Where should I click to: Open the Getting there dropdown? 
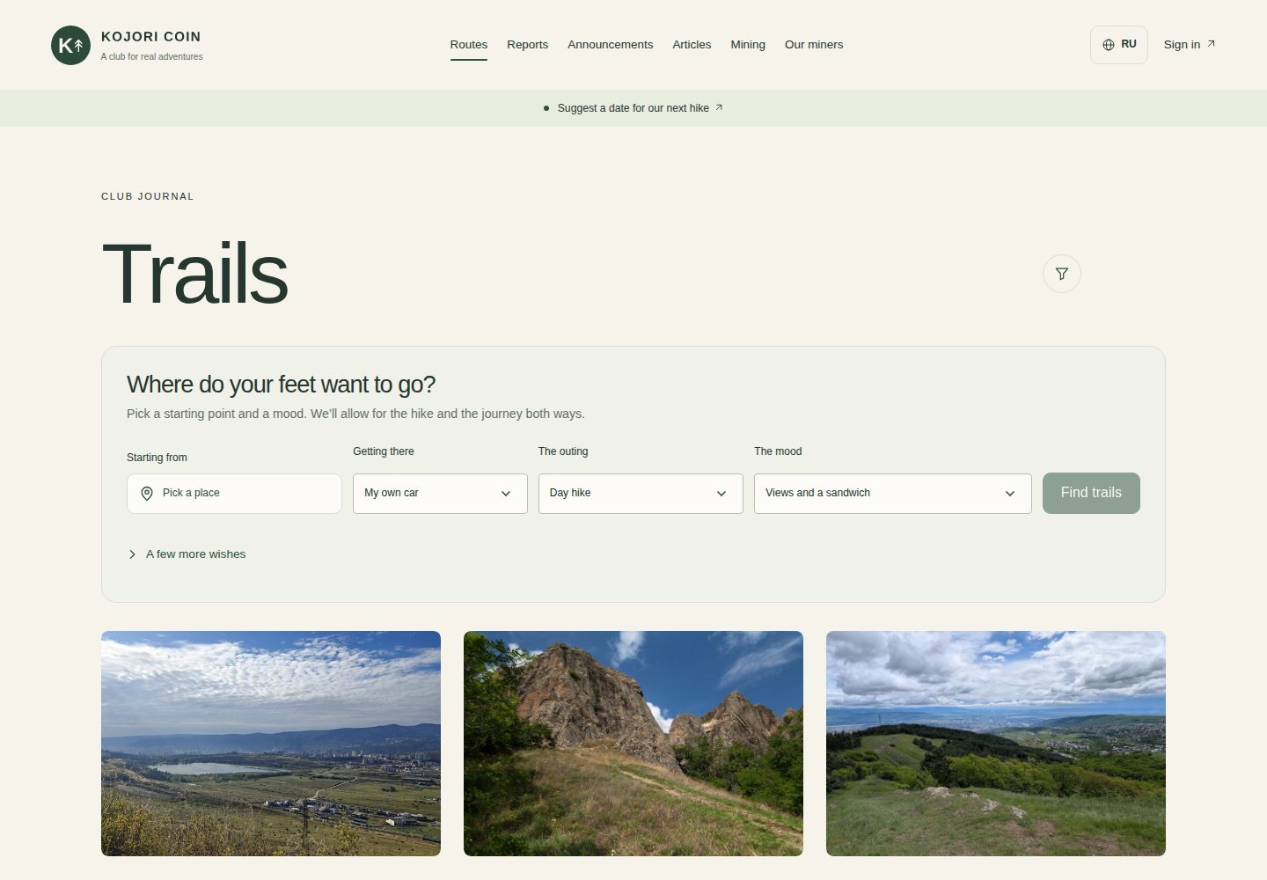(440, 494)
